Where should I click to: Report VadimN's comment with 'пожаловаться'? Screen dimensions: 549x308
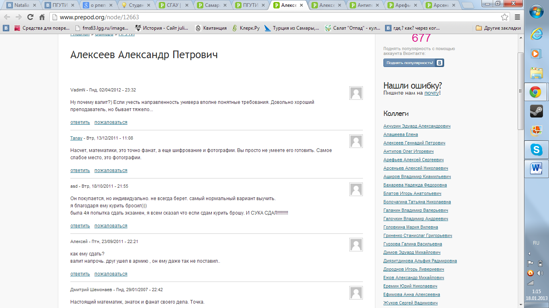tap(111, 122)
